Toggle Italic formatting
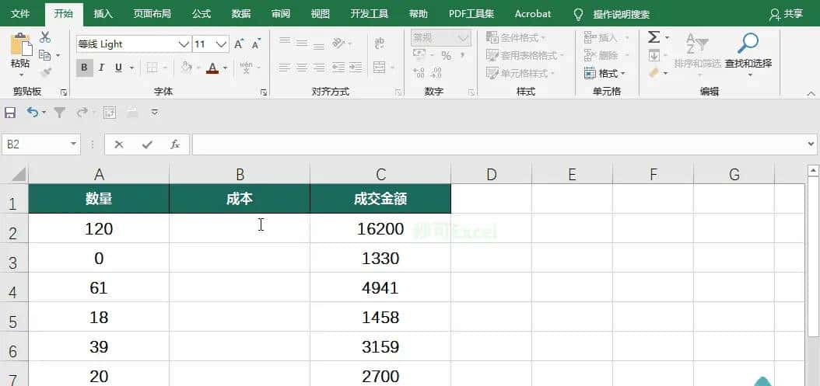 click(x=101, y=68)
